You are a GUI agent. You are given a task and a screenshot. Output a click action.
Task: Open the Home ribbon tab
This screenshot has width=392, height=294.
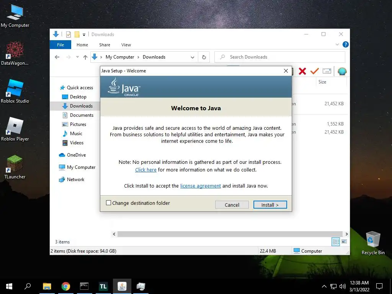coord(82,45)
